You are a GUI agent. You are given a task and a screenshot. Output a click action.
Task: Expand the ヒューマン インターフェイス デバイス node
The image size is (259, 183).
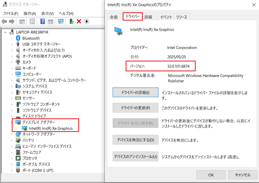click(11, 146)
